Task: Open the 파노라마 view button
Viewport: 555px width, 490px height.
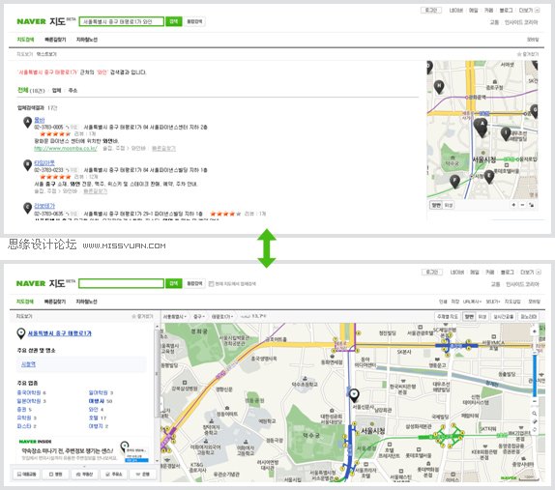Action: tap(529, 316)
